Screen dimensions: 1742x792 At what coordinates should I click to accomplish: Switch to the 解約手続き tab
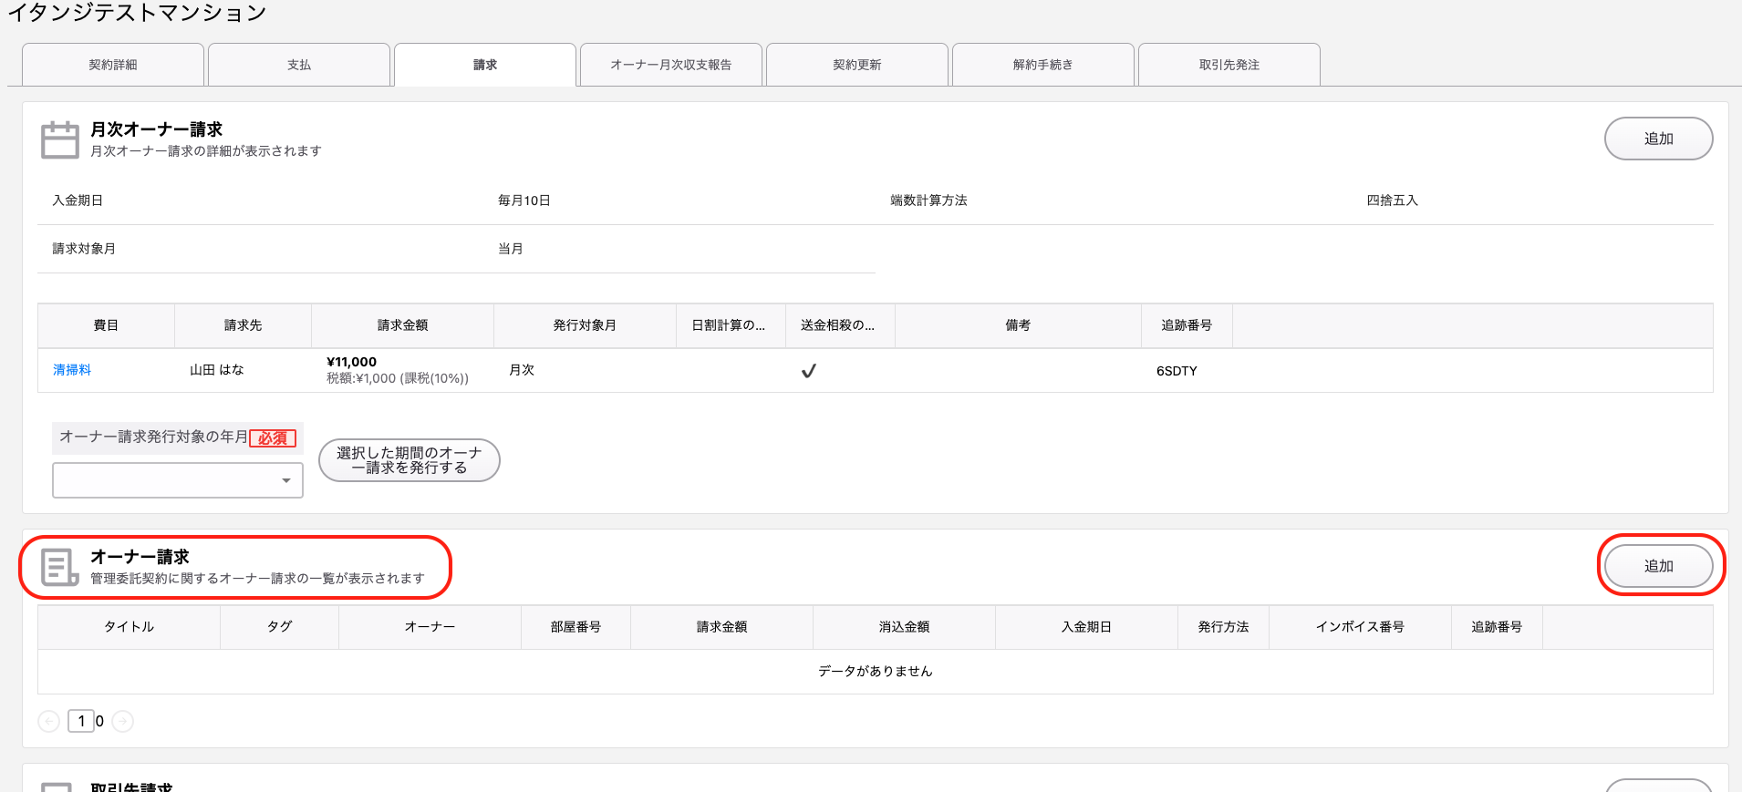tap(1043, 65)
